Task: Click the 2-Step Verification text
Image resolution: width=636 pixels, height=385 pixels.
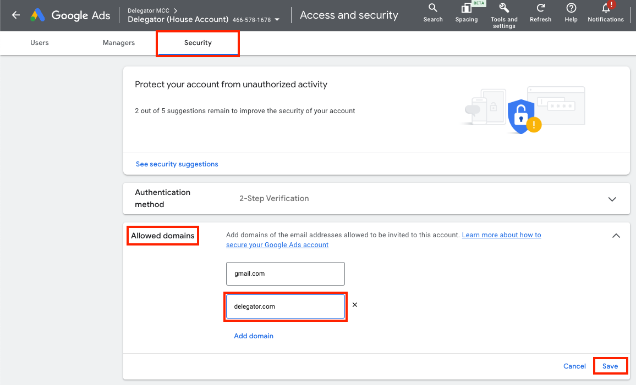Action: (274, 198)
